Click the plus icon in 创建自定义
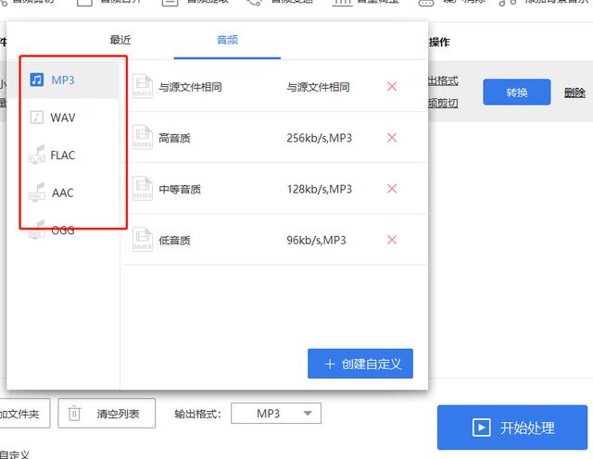 pos(330,365)
